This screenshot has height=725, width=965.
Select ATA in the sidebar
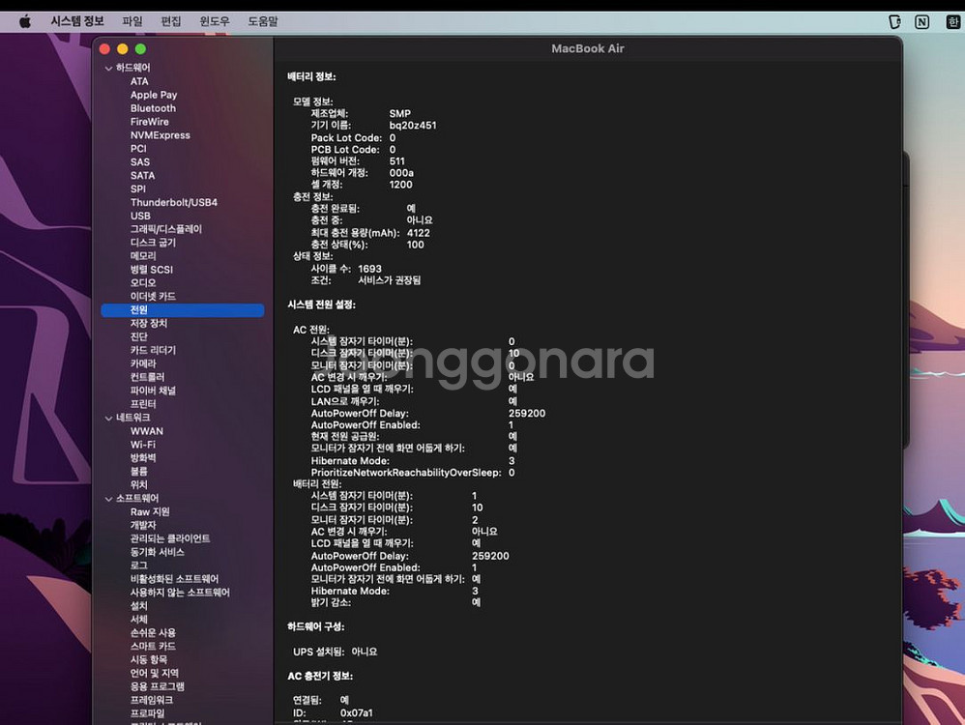tap(139, 81)
